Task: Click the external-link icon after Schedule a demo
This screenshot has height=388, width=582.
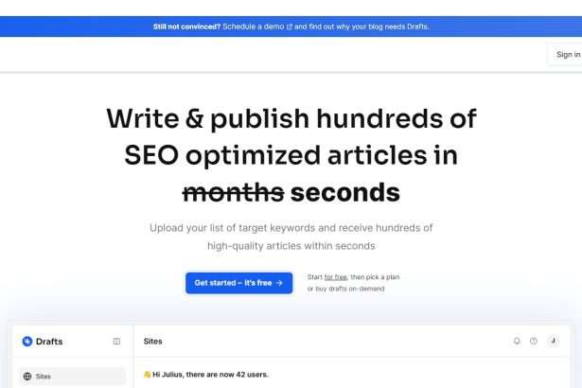Action: pyautogui.click(x=290, y=26)
